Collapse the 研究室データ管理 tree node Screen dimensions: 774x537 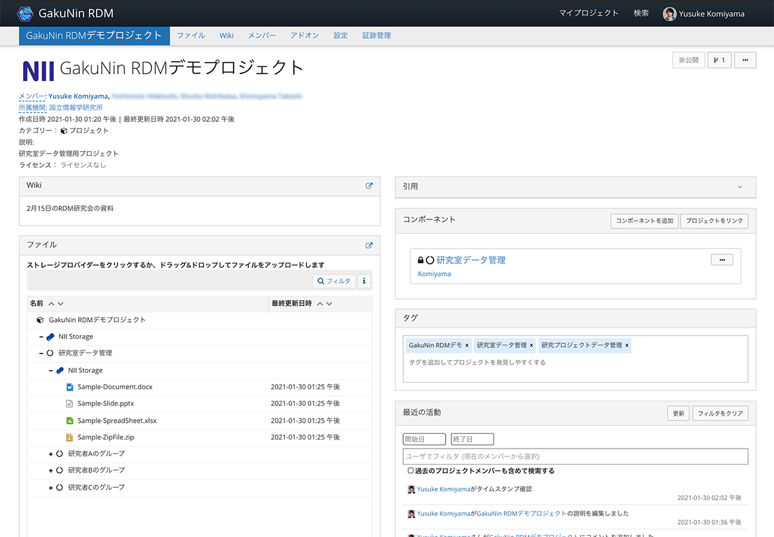pyautogui.click(x=41, y=354)
